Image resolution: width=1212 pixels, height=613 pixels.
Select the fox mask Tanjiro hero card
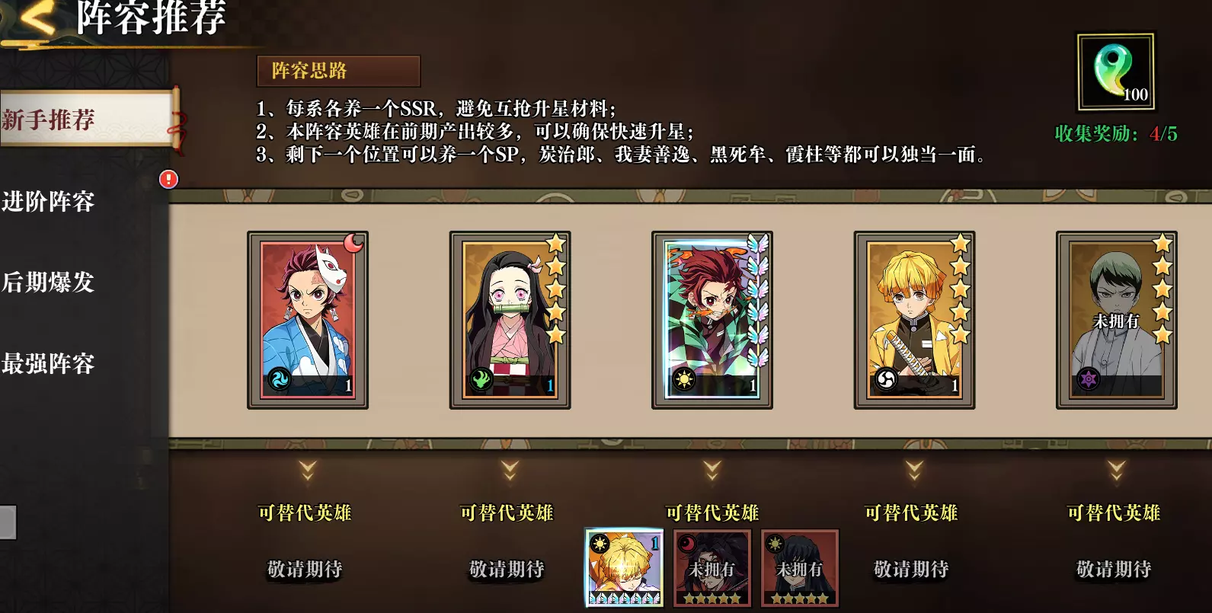308,320
